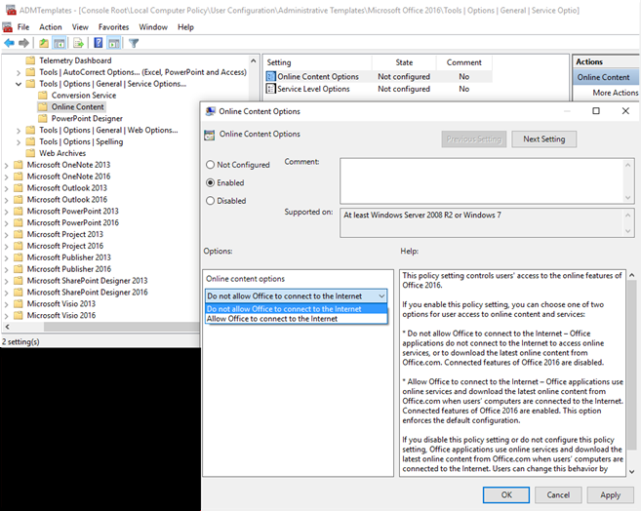The height and width of the screenshot is (511, 641).
Task: Open the View menu
Action: [x=80, y=27]
